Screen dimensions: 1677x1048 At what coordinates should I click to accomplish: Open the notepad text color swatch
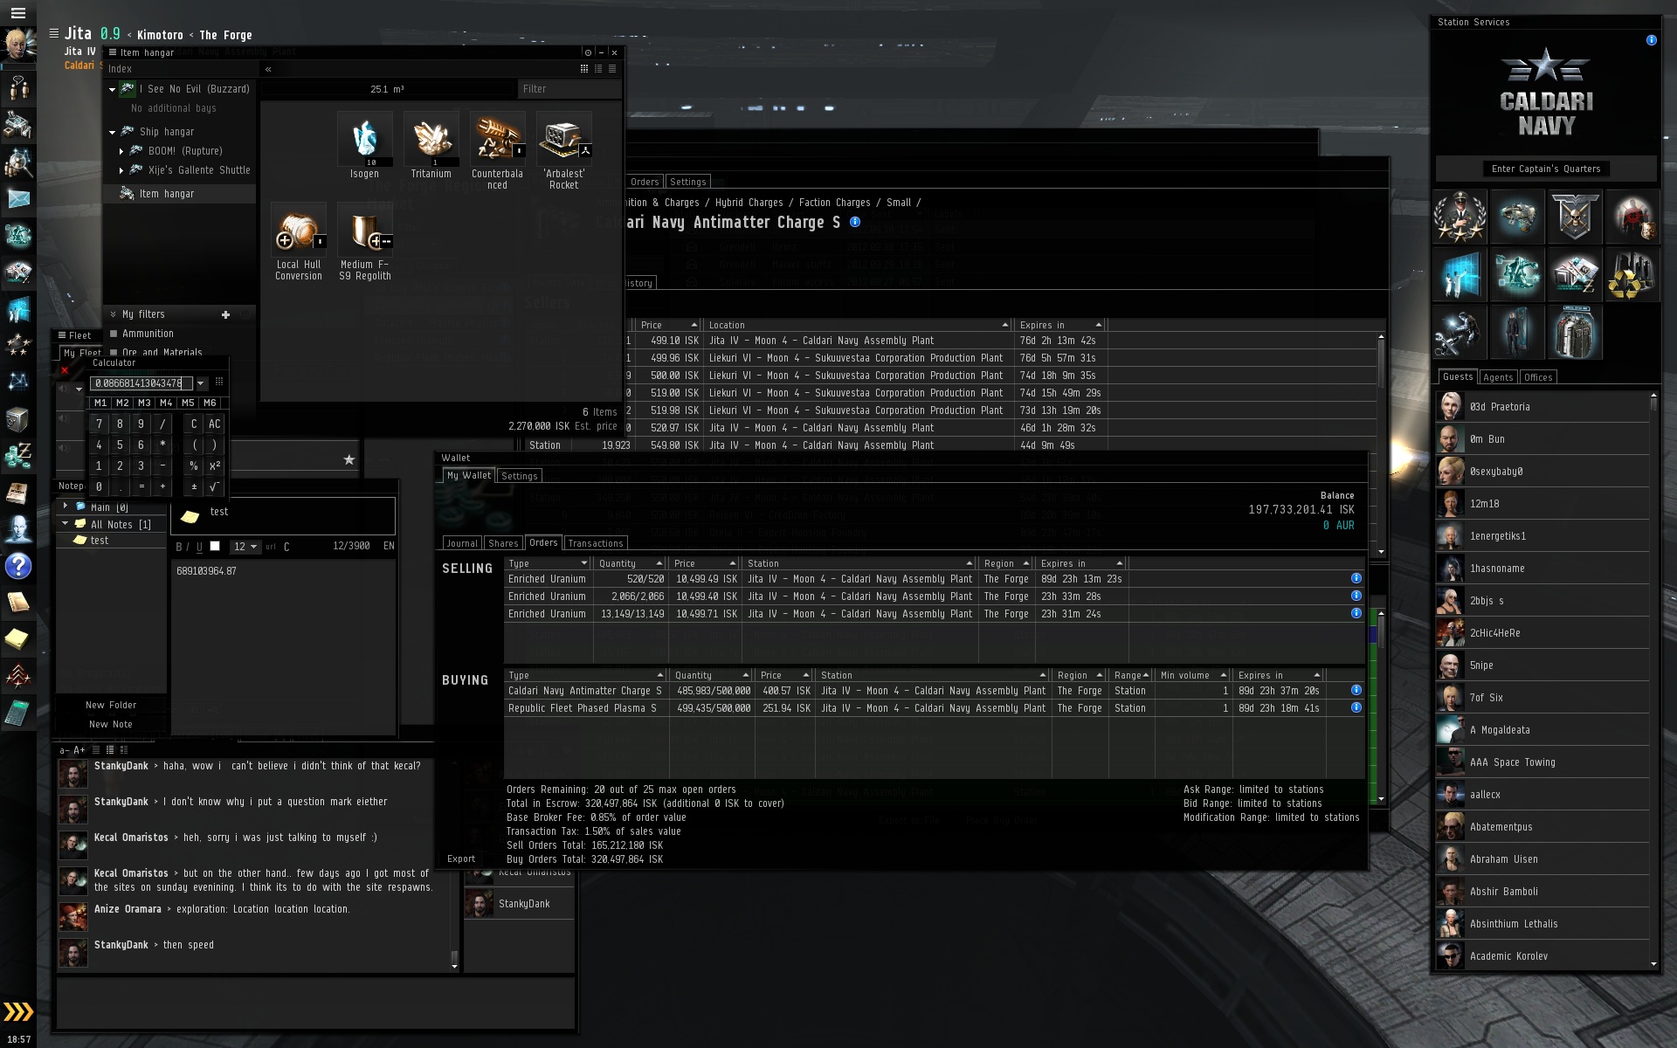click(215, 547)
